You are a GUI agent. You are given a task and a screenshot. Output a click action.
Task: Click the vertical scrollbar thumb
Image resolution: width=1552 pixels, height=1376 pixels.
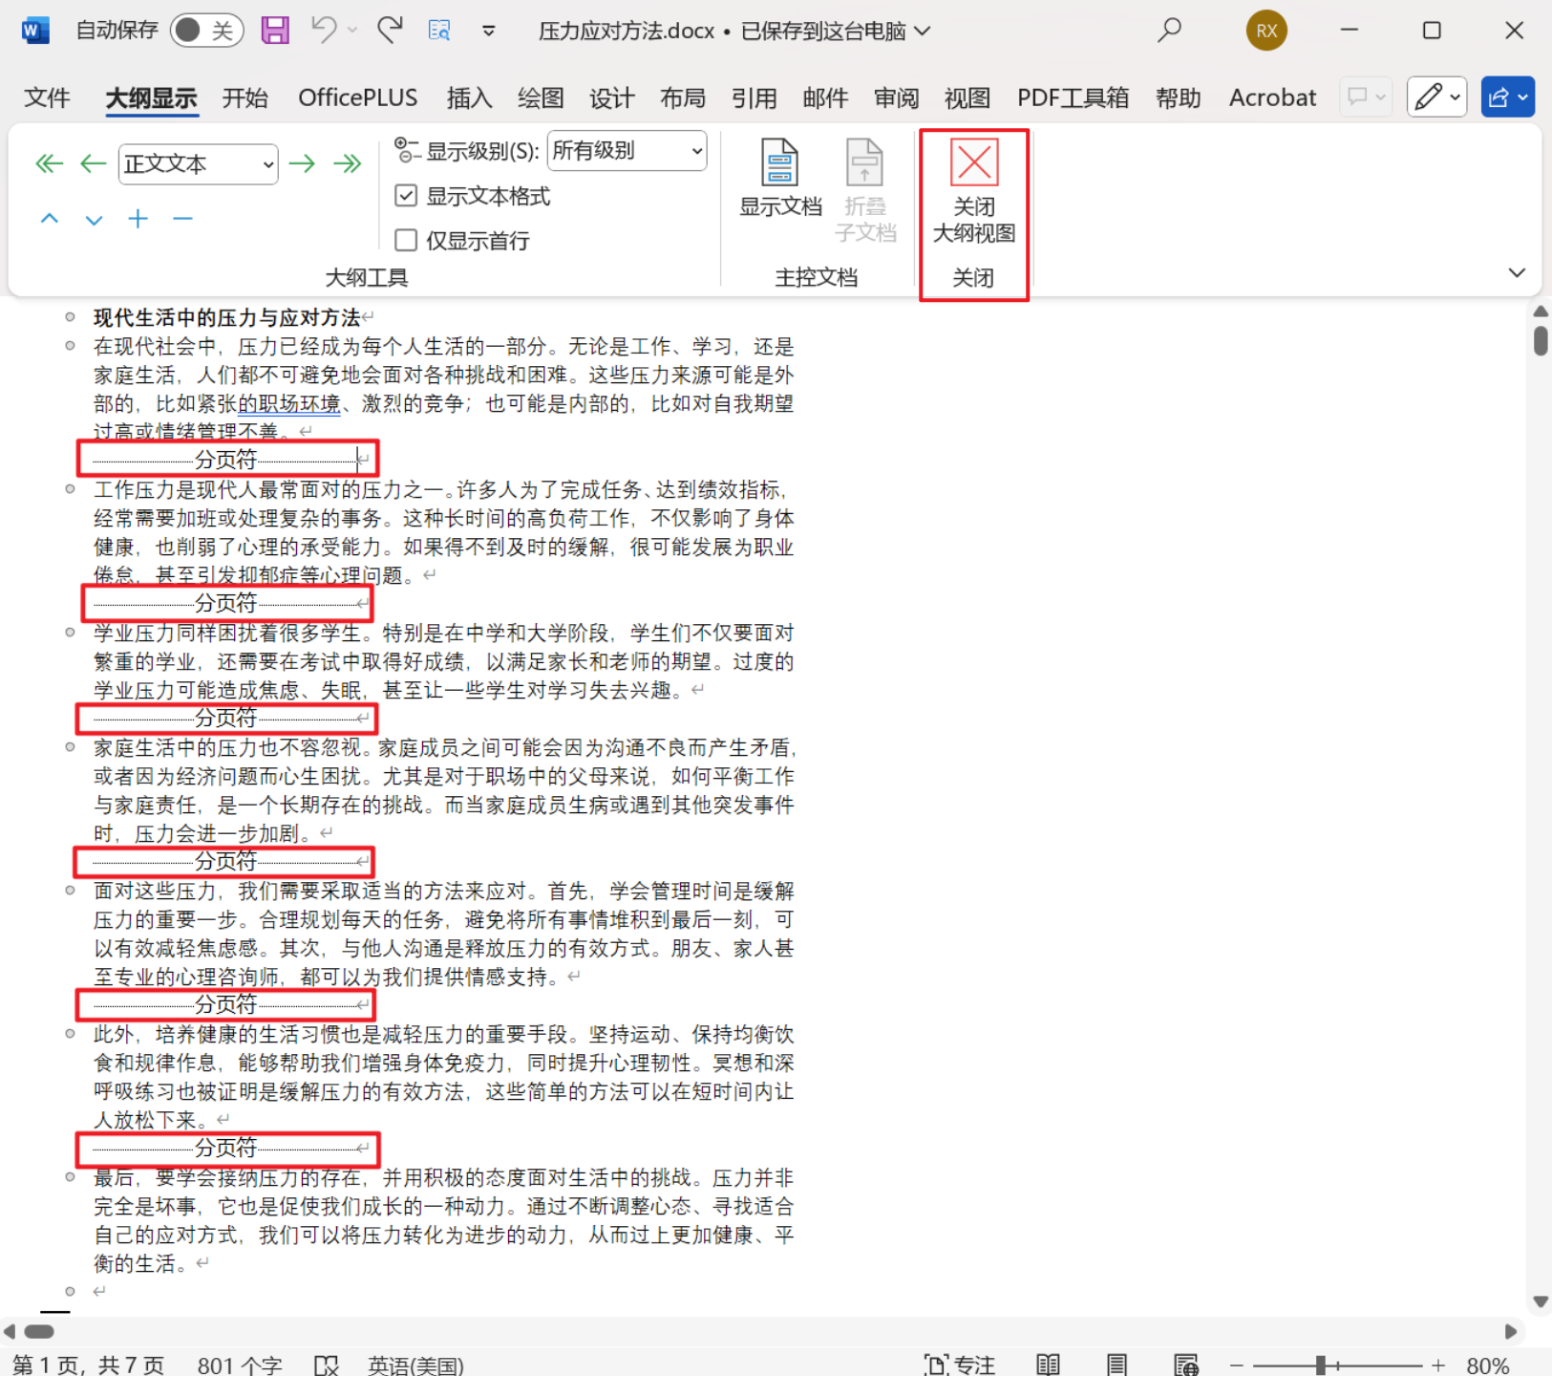point(1539,339)
